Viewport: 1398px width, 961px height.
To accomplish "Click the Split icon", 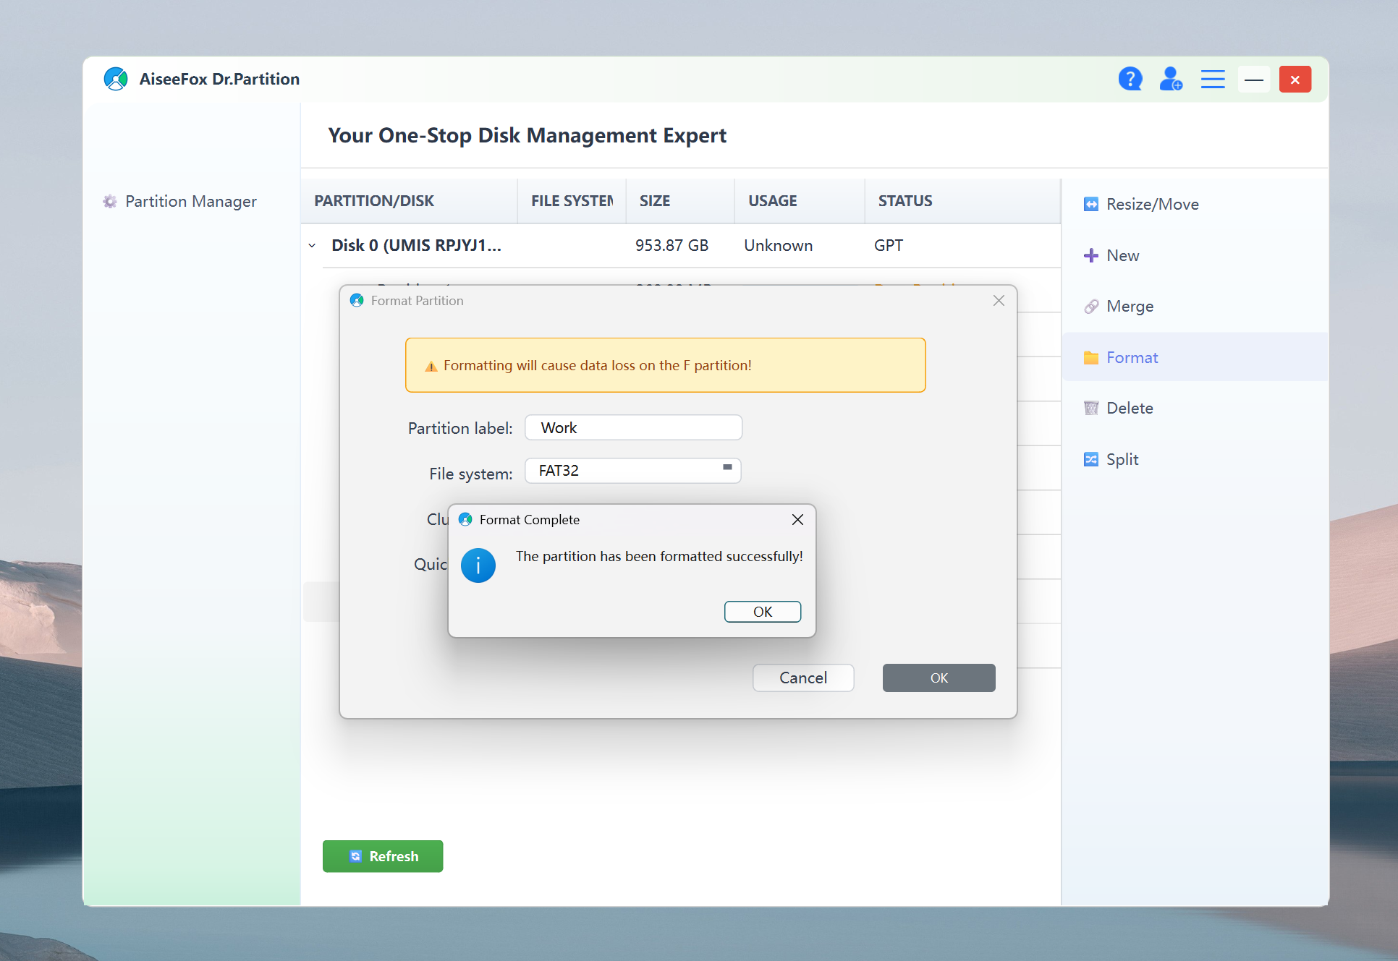I will (1090, 459).
